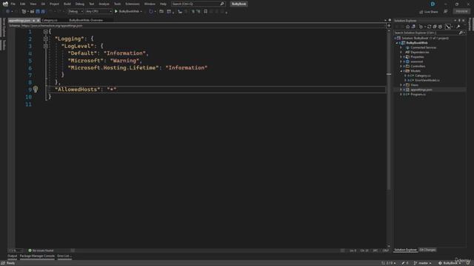Open the Window menu
The width and height of the screenshot is (474, 266).
(x=150, y=4)
